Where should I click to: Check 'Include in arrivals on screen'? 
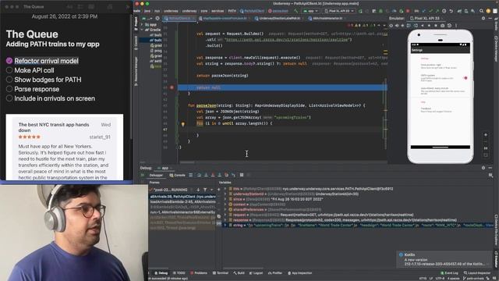[x=9, y=98]
